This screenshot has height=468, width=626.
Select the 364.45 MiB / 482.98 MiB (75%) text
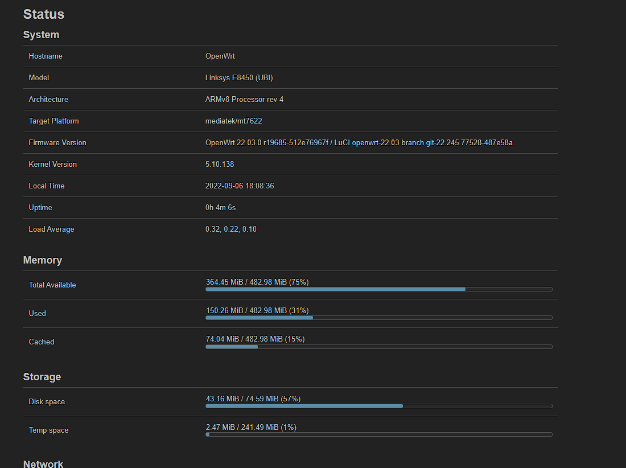(x=257, y=282)
